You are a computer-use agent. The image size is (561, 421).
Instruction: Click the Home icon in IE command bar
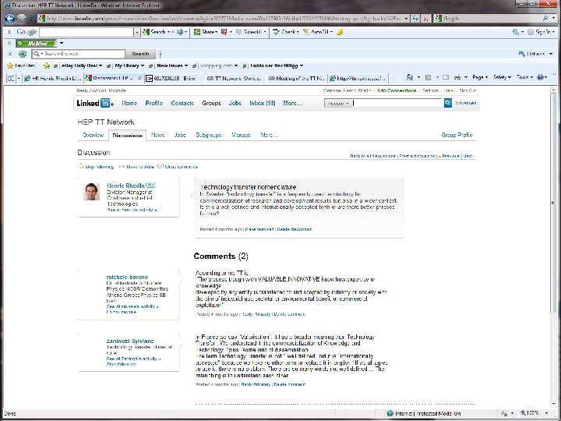click(410, 77)
